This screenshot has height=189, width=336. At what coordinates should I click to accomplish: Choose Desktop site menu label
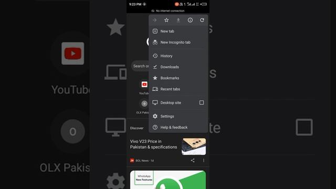tap(171, 103)
